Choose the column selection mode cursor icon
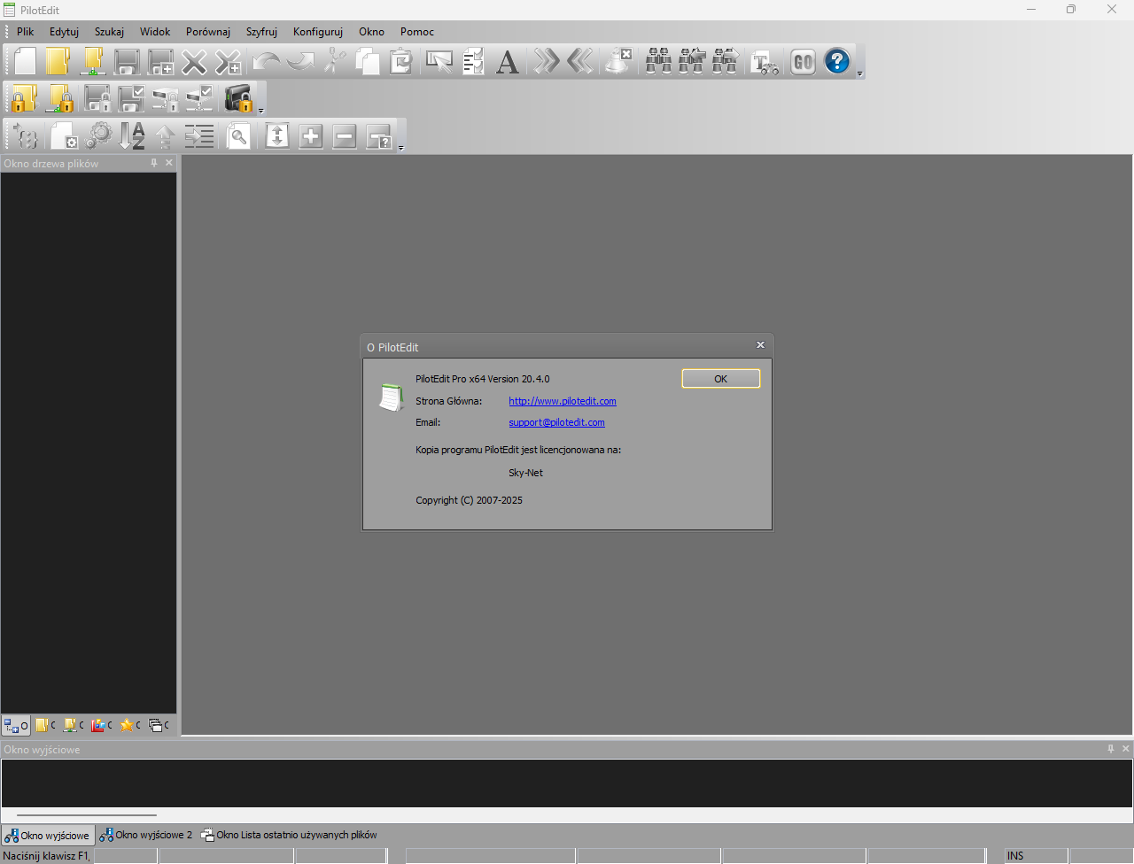1134x864 pixels. click(439, 61)
